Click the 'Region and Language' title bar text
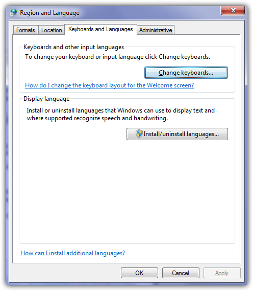The width and height of the screenshot is (253, 291). click(x=49, y=13)
